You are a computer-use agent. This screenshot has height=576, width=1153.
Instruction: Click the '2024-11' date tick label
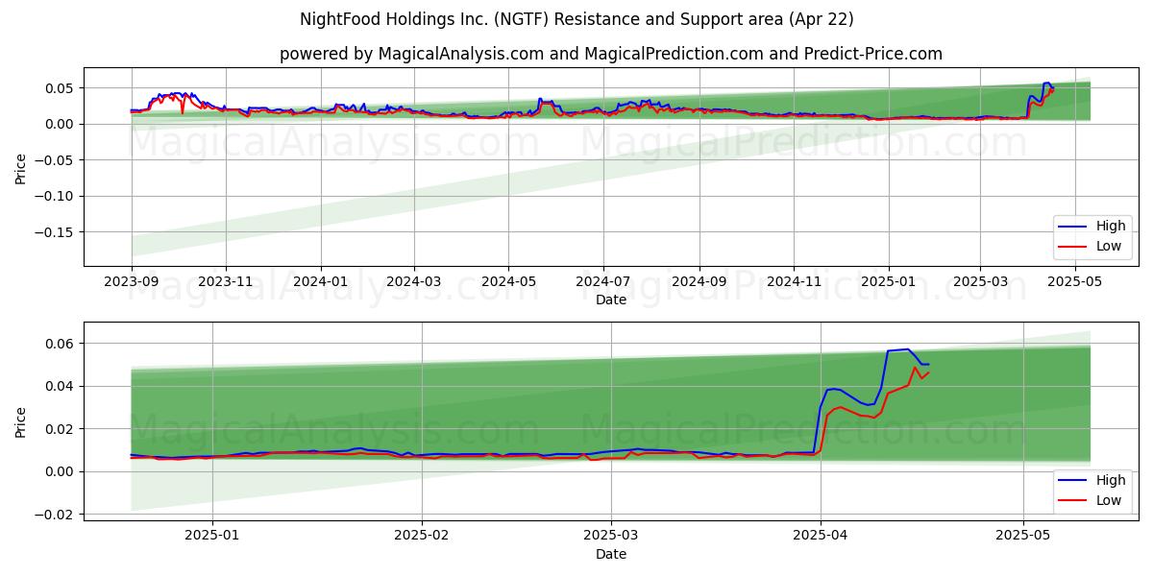point(794,282)
